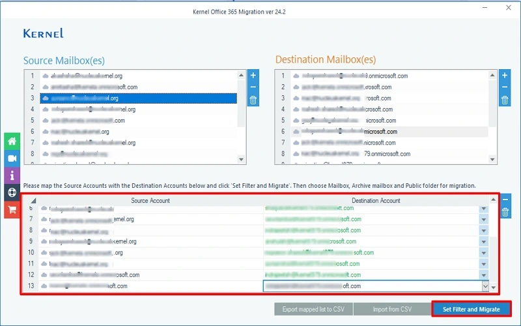Open destination dropdown for mapping row 6
The height and width of the screenshot is (326, 521).
click(484, 209)
